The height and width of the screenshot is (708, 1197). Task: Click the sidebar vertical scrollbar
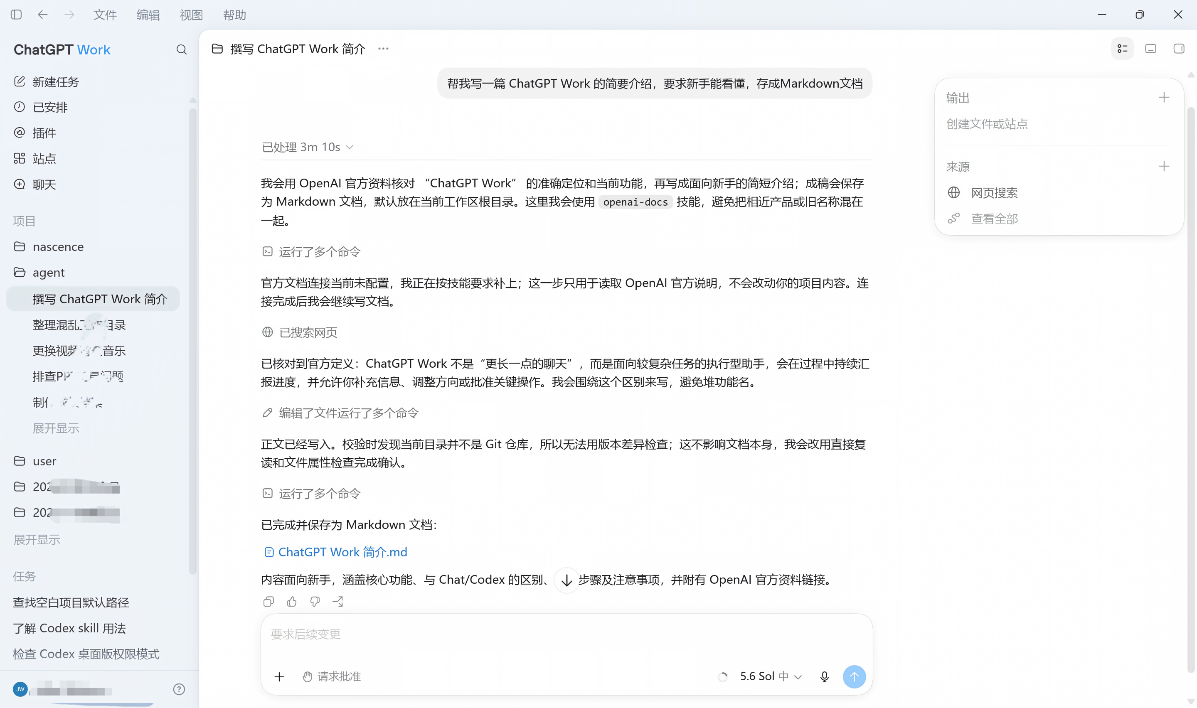coord(193,341)
